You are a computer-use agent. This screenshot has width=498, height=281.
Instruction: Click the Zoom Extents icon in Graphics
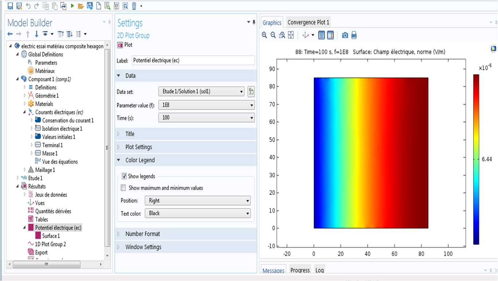291,35
